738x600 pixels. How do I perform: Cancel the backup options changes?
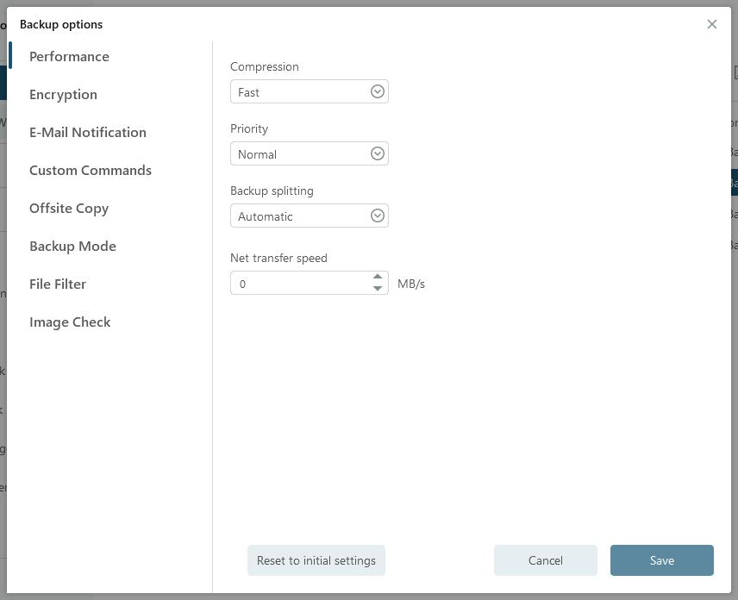tap(546, 560)
